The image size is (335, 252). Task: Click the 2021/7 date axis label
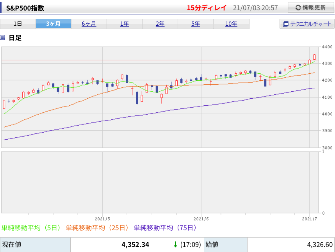tap(309, 219)
